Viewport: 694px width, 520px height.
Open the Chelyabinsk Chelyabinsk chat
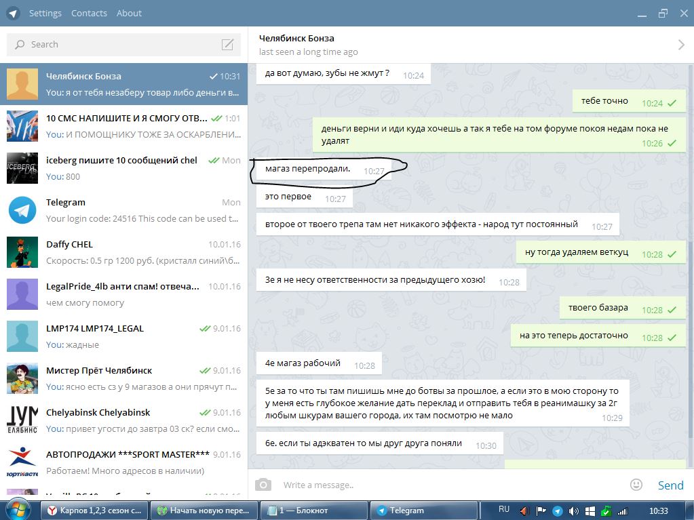point(123,420)
